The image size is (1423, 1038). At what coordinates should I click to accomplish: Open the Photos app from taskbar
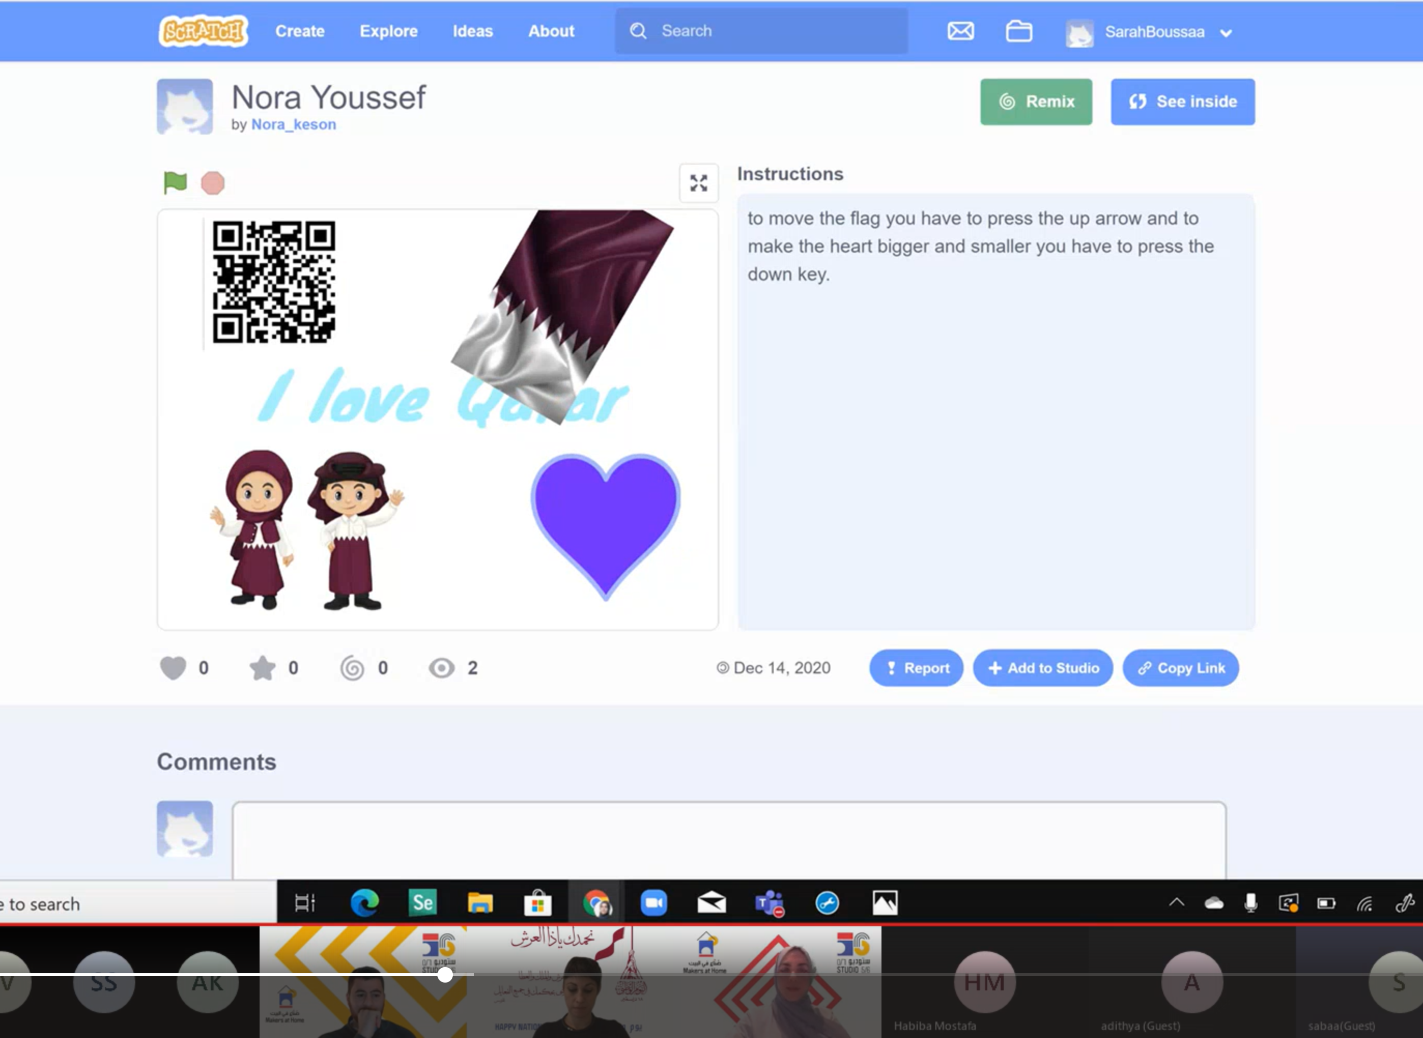click(x=885, y=903)
